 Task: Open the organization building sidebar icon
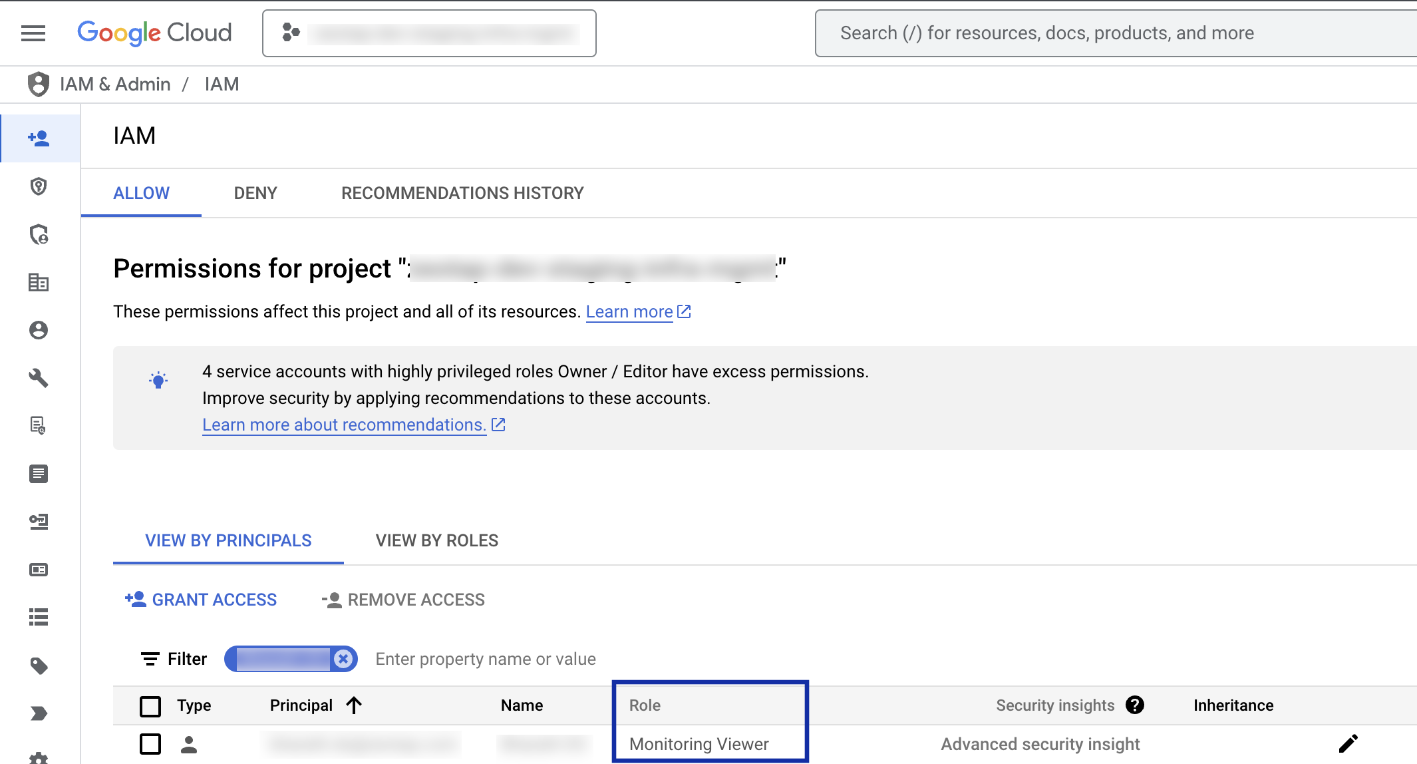tap(39, 282)
